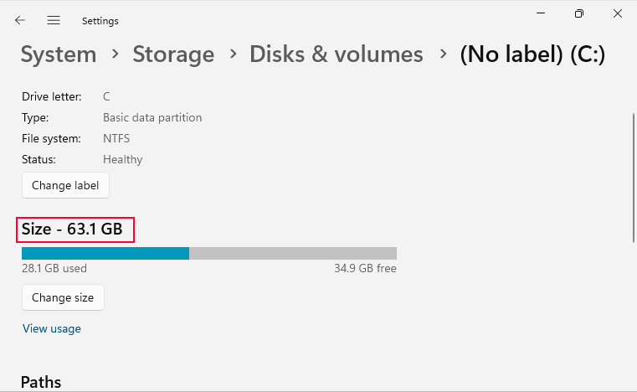Click the chevron between System and Storage
This screenshot has width=637, height=392.
click(115, 55)
